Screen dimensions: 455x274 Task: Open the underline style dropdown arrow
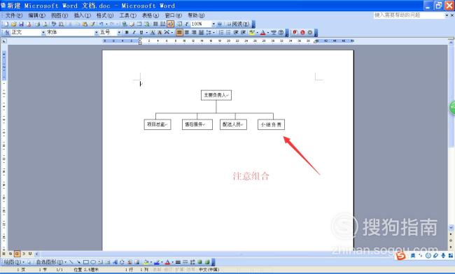pyautogui.click(x=146, y=32)
